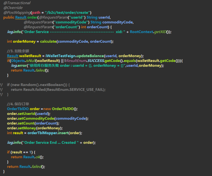Click the setCount method call
The width and height of the screenshot is (212, 176).
tap(26, 123)
